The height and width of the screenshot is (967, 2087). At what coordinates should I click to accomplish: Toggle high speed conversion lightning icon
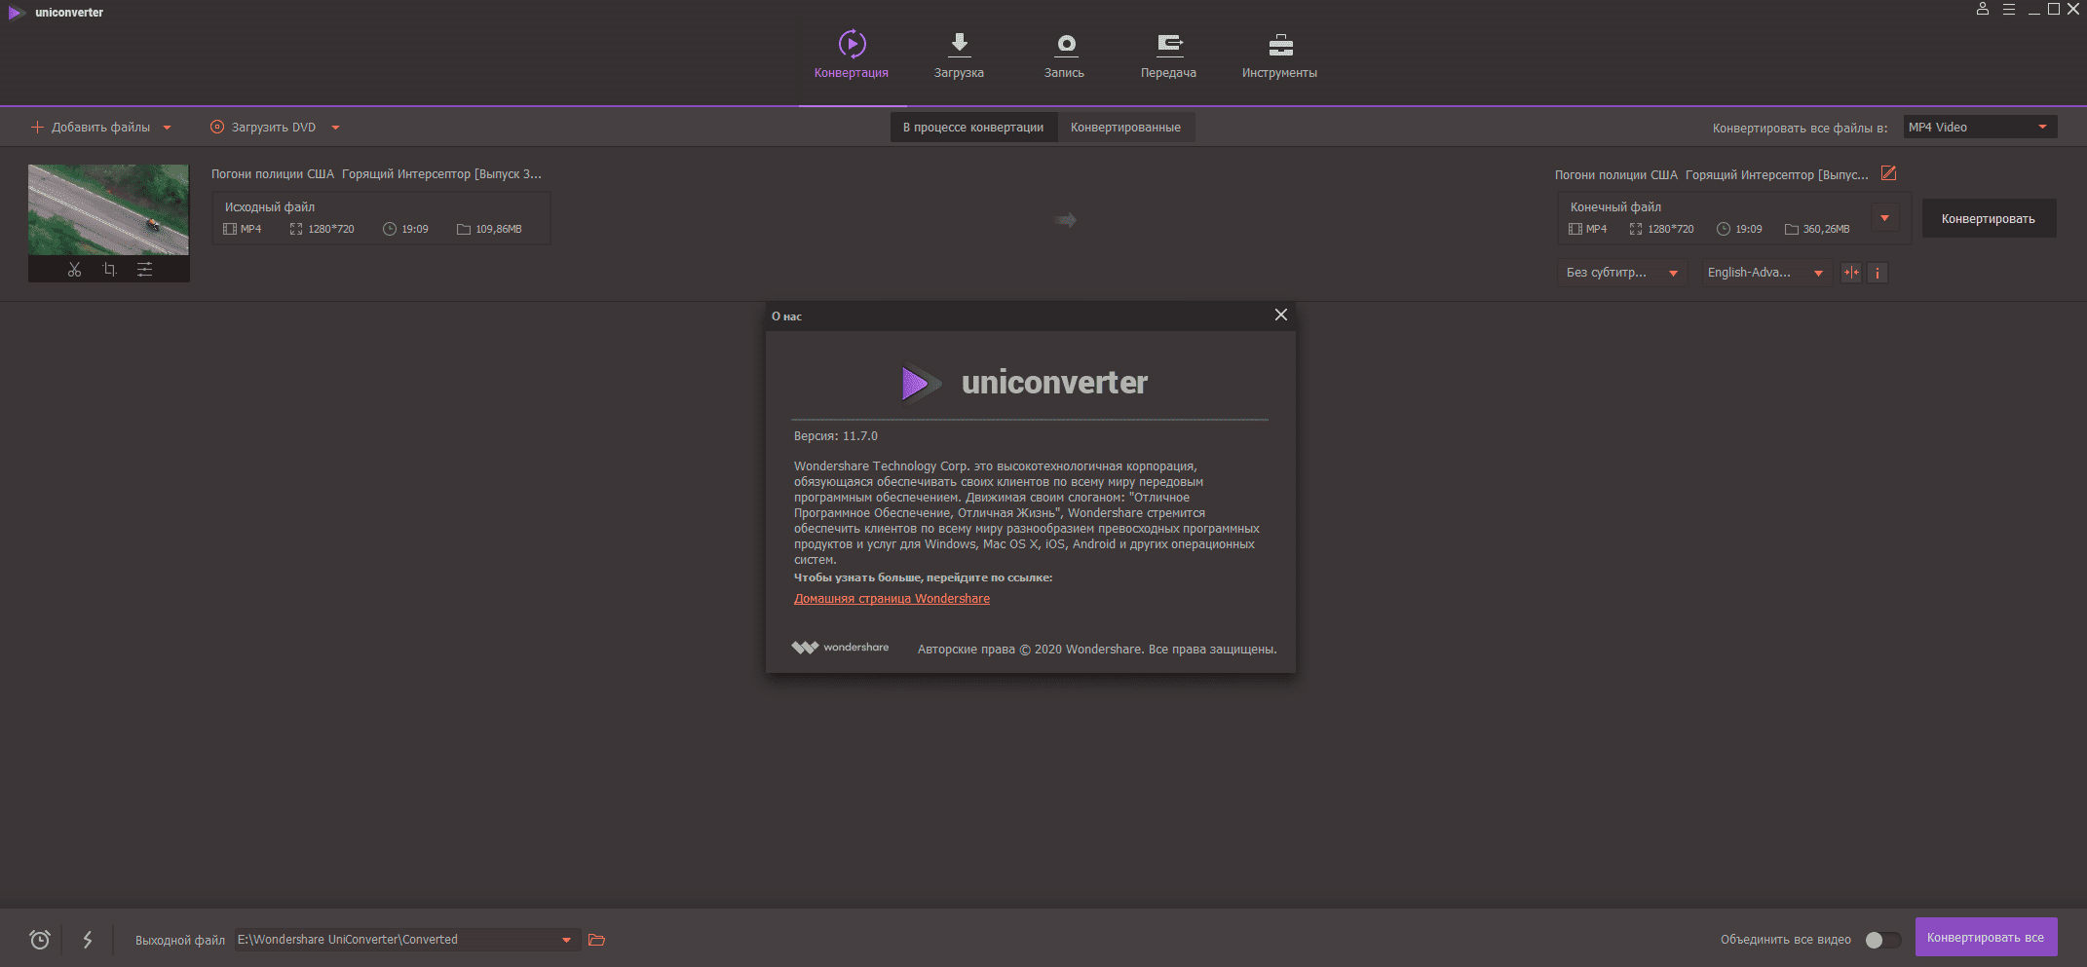tap(88, 940)
